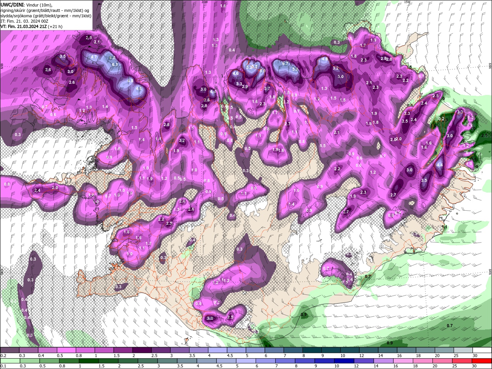The image size is (492, 369).
Task: Click the 4–4.5 light lavender swatch, upper legend
Action: click(217, 351)
